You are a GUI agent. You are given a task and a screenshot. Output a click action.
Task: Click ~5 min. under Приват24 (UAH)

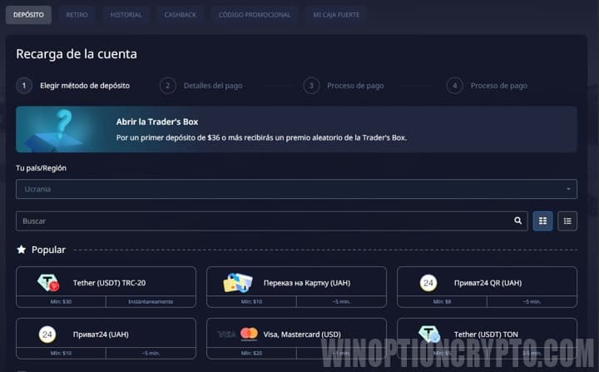point(151,353)
